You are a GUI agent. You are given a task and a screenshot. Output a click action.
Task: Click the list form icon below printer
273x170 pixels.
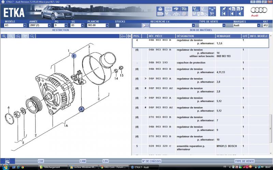tap(160, 14)
